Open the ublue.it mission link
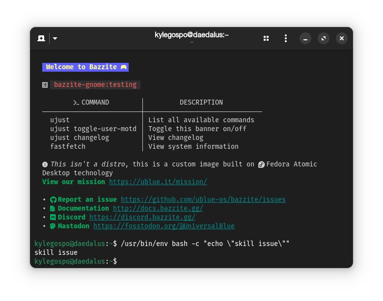 click(x=158, y=182)
